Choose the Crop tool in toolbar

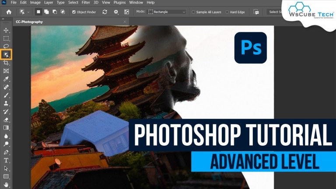pyautogui.click(x=6, y=63)
